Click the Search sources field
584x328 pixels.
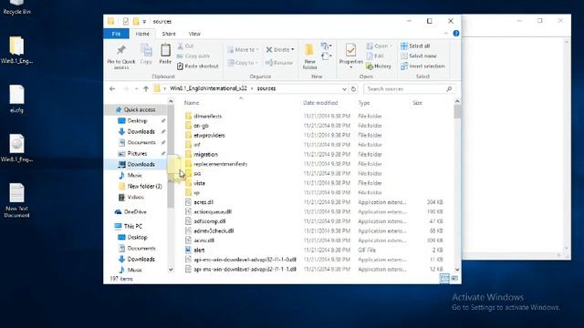[x=409, y=89]
